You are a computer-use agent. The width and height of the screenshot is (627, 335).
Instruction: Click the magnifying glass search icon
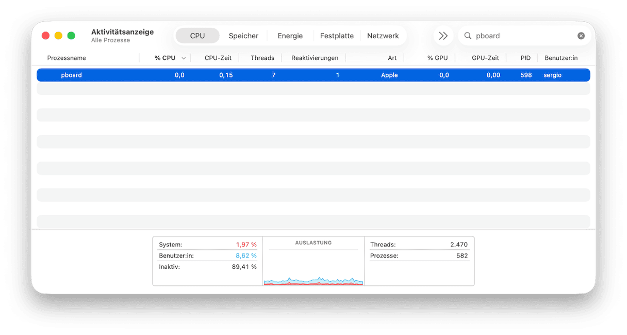468,36
